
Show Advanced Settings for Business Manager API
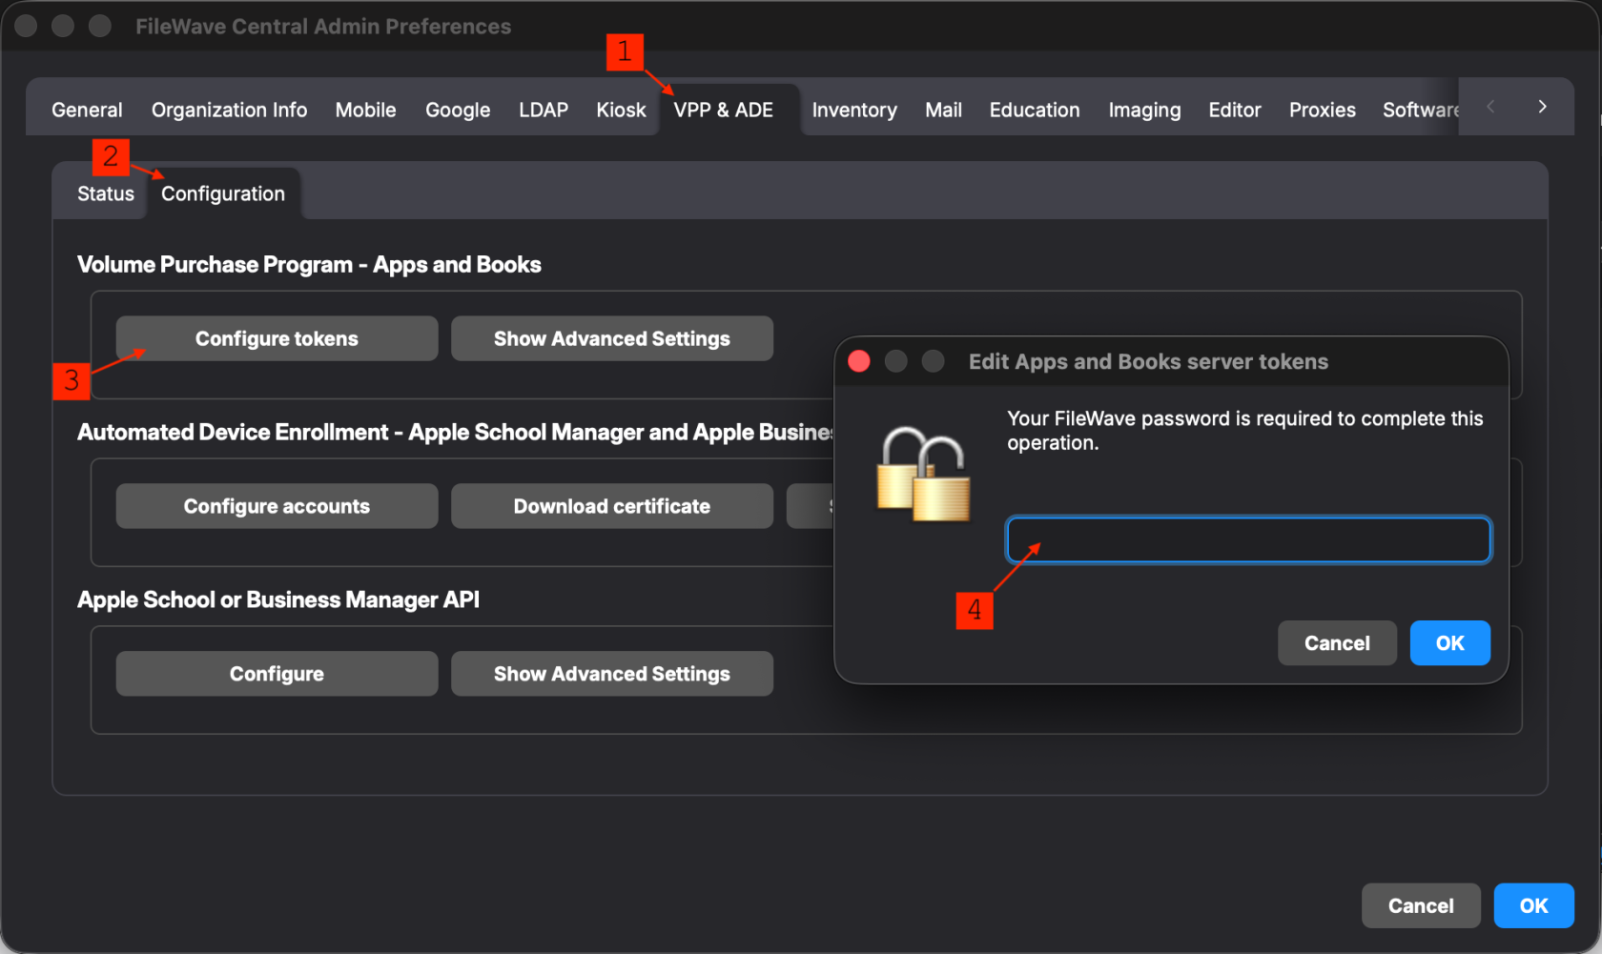(612, 674)
